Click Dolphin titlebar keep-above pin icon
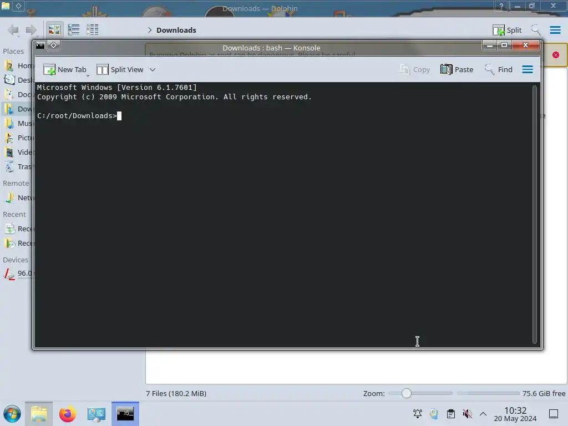Viewport: 568px width, 426px height. (x=18, y=6)
